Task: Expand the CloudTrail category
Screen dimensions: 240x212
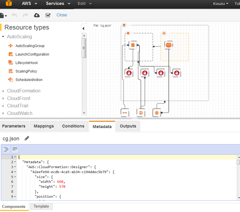Action: pos(3,106)
